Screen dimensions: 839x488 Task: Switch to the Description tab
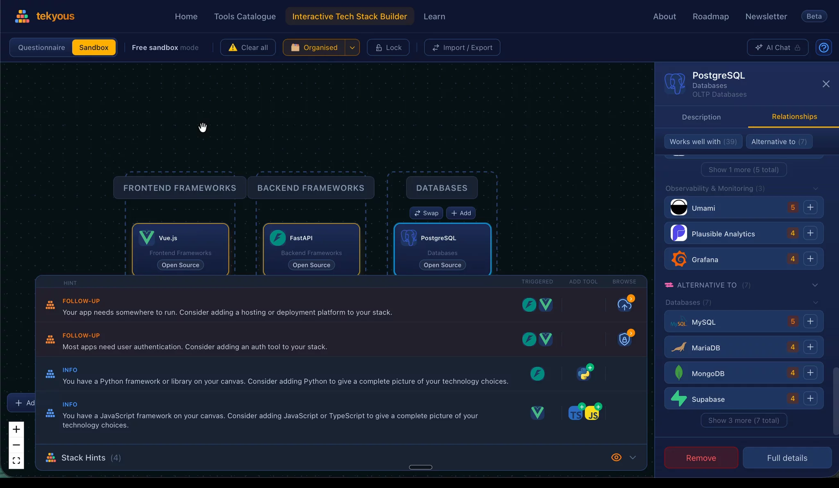tap(701, 117)
